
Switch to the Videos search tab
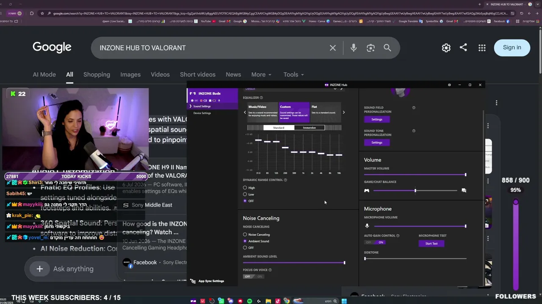(160, 74)
